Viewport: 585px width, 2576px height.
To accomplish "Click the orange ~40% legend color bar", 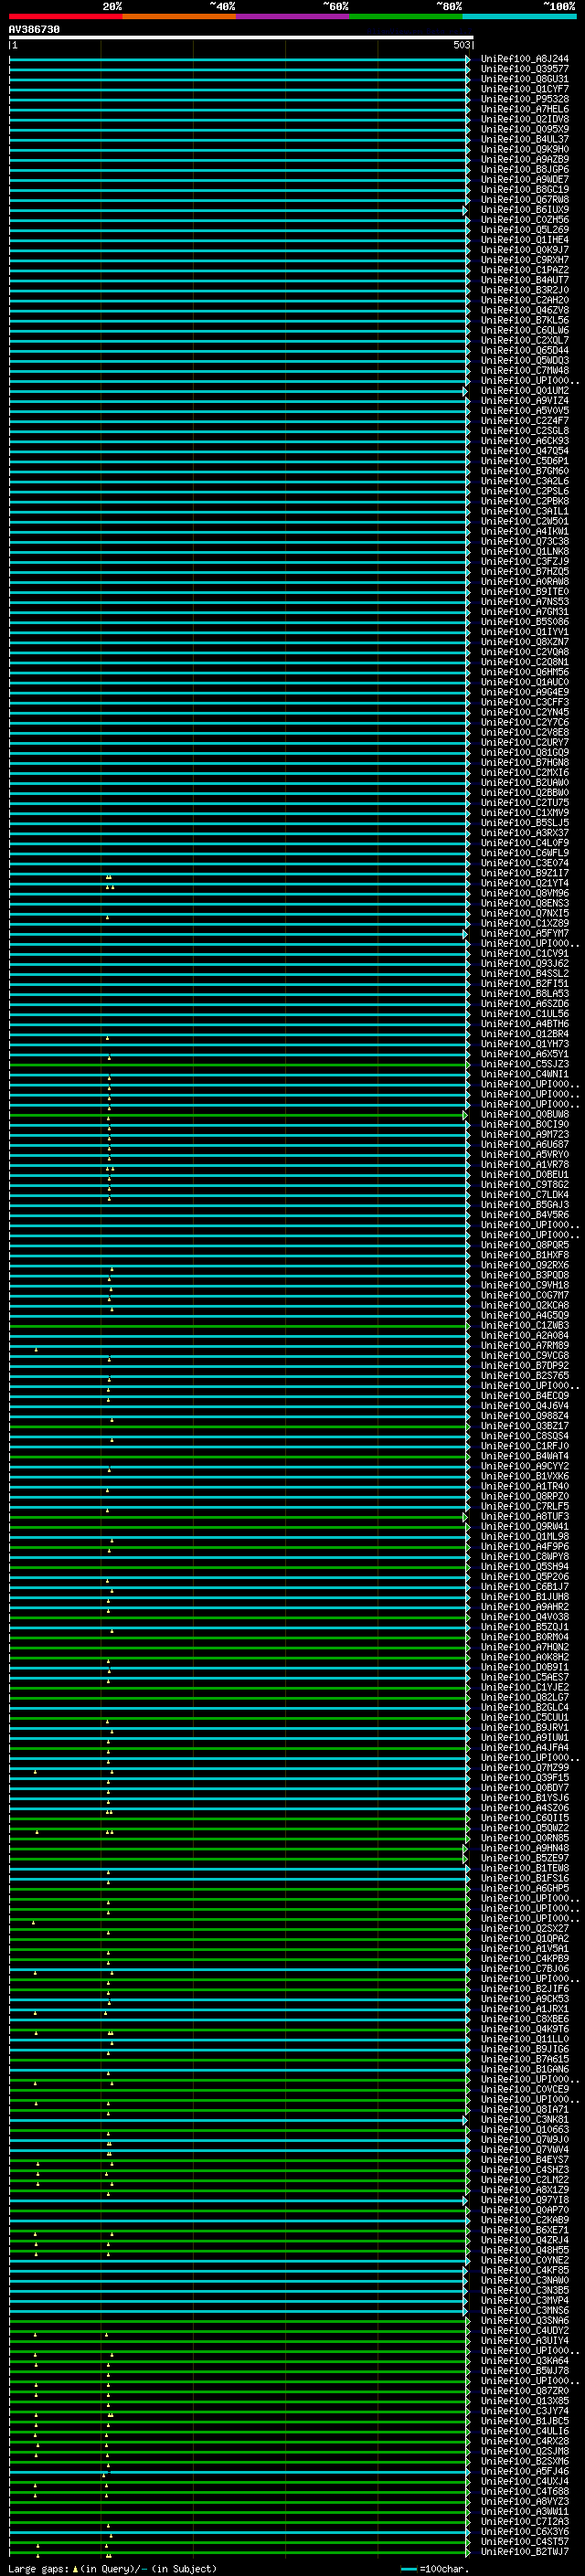I will [x=178, y=16].
